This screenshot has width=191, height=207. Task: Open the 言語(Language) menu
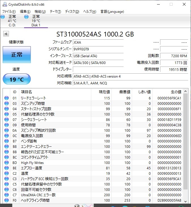(112, 12)
